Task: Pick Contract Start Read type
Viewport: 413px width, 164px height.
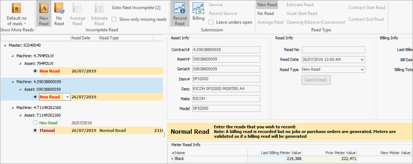Action: pyautogui.click(x=367, y=8)
